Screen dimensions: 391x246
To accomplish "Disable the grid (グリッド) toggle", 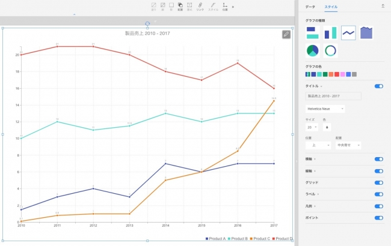I will click(379, 182).
